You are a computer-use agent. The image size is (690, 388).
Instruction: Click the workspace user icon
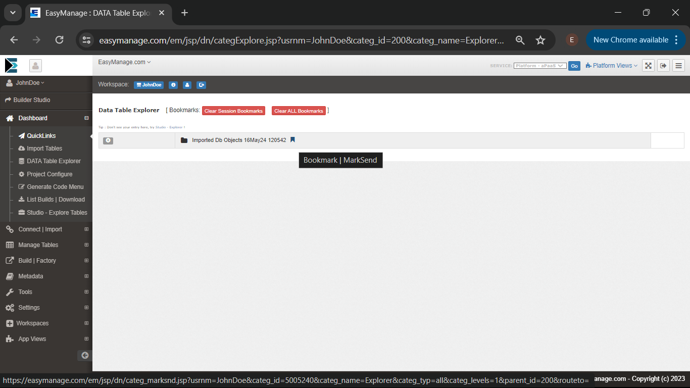(187, 85)
